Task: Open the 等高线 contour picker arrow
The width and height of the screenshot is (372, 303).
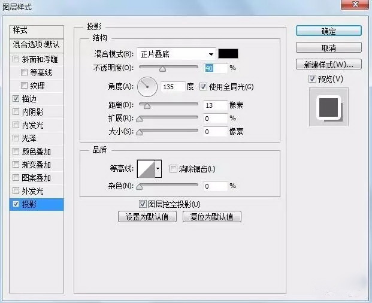Action: [158, 169]
